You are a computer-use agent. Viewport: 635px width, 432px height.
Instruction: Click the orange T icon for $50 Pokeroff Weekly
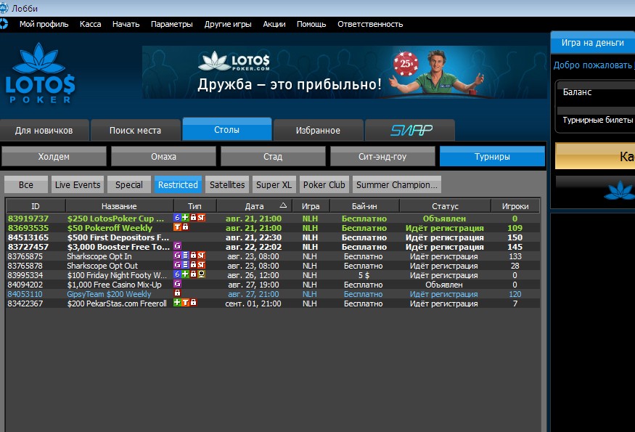point(177,227)
